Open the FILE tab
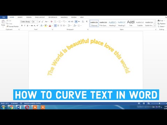Screen dimensions: 167x125 4,17
